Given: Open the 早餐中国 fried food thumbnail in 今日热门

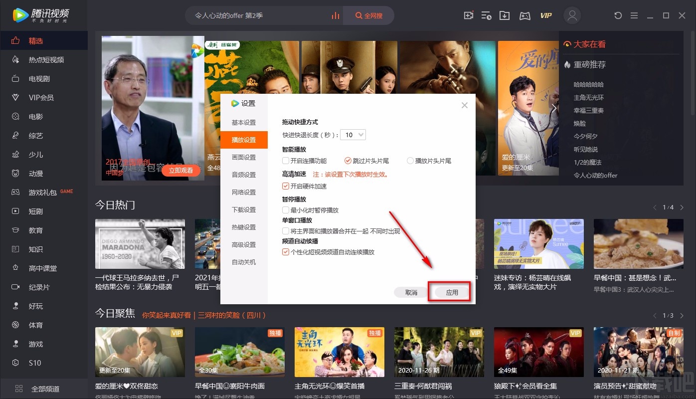Looking at the screenshot, I should (639, 244).
